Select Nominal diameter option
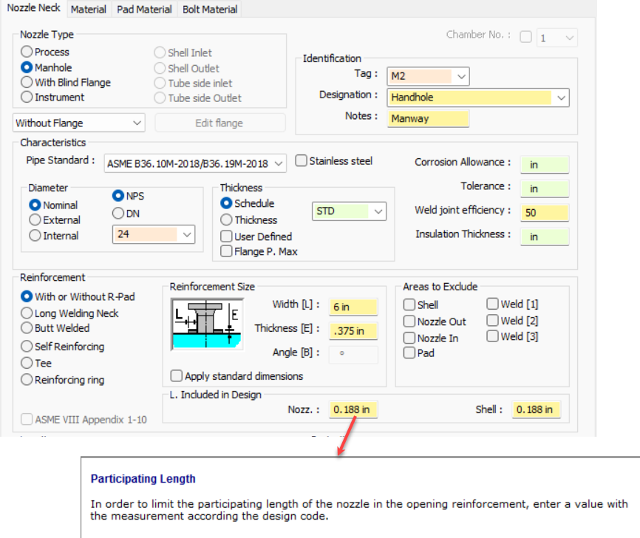Viewport: 640px width, 538px height. coord(53,205)
